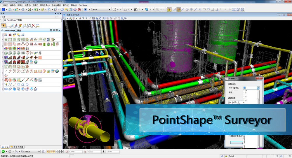
Task: Open the 设置 (Settings) menu
Action: click(28, 5)
